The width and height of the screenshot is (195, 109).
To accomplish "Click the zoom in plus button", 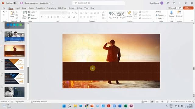I will click(x=186, y=102).
